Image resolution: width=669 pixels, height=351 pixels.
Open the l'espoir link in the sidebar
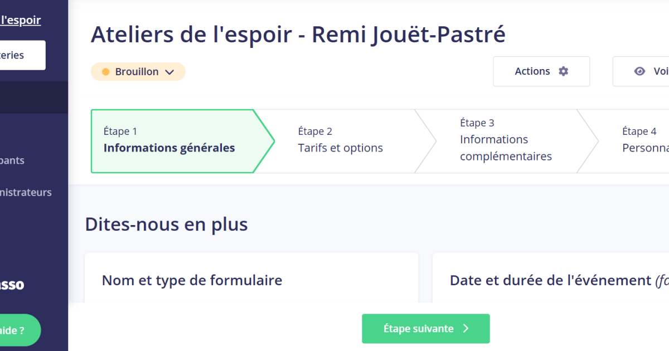pos(21,21)
